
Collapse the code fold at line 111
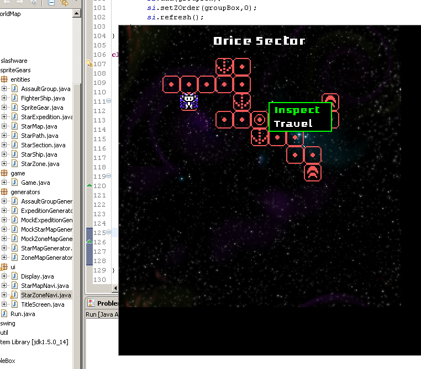[108, 101]
